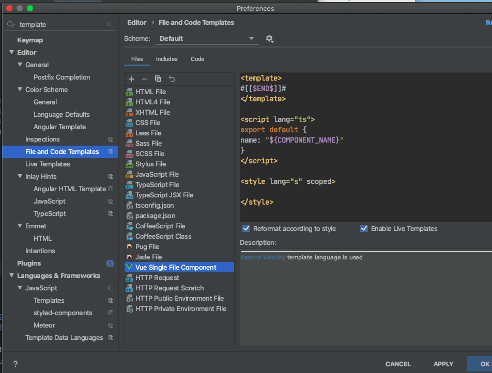Click the APPLY button

443,364
